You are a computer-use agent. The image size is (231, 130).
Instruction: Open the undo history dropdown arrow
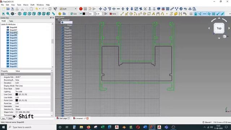pyautogui.click(x=40, y=9)
